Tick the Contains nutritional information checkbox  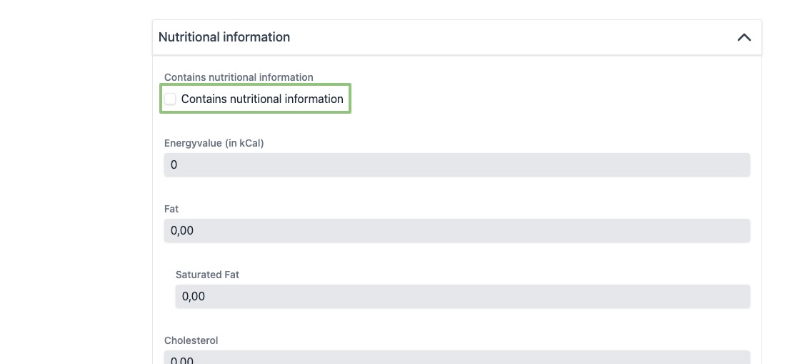pos(170,99)
